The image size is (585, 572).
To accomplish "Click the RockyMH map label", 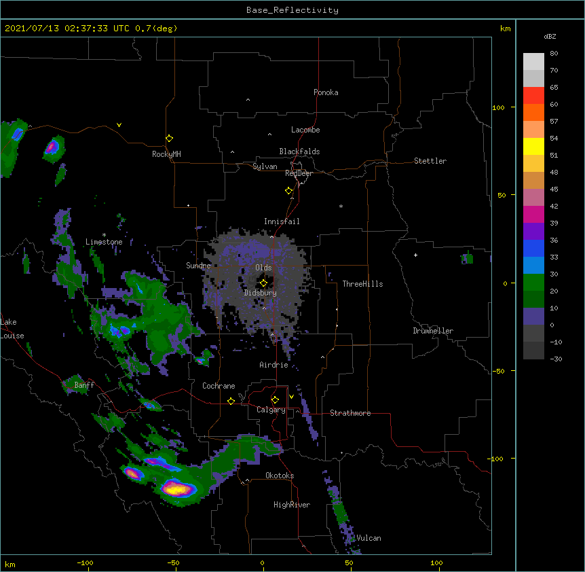I will tap(166, 154).
